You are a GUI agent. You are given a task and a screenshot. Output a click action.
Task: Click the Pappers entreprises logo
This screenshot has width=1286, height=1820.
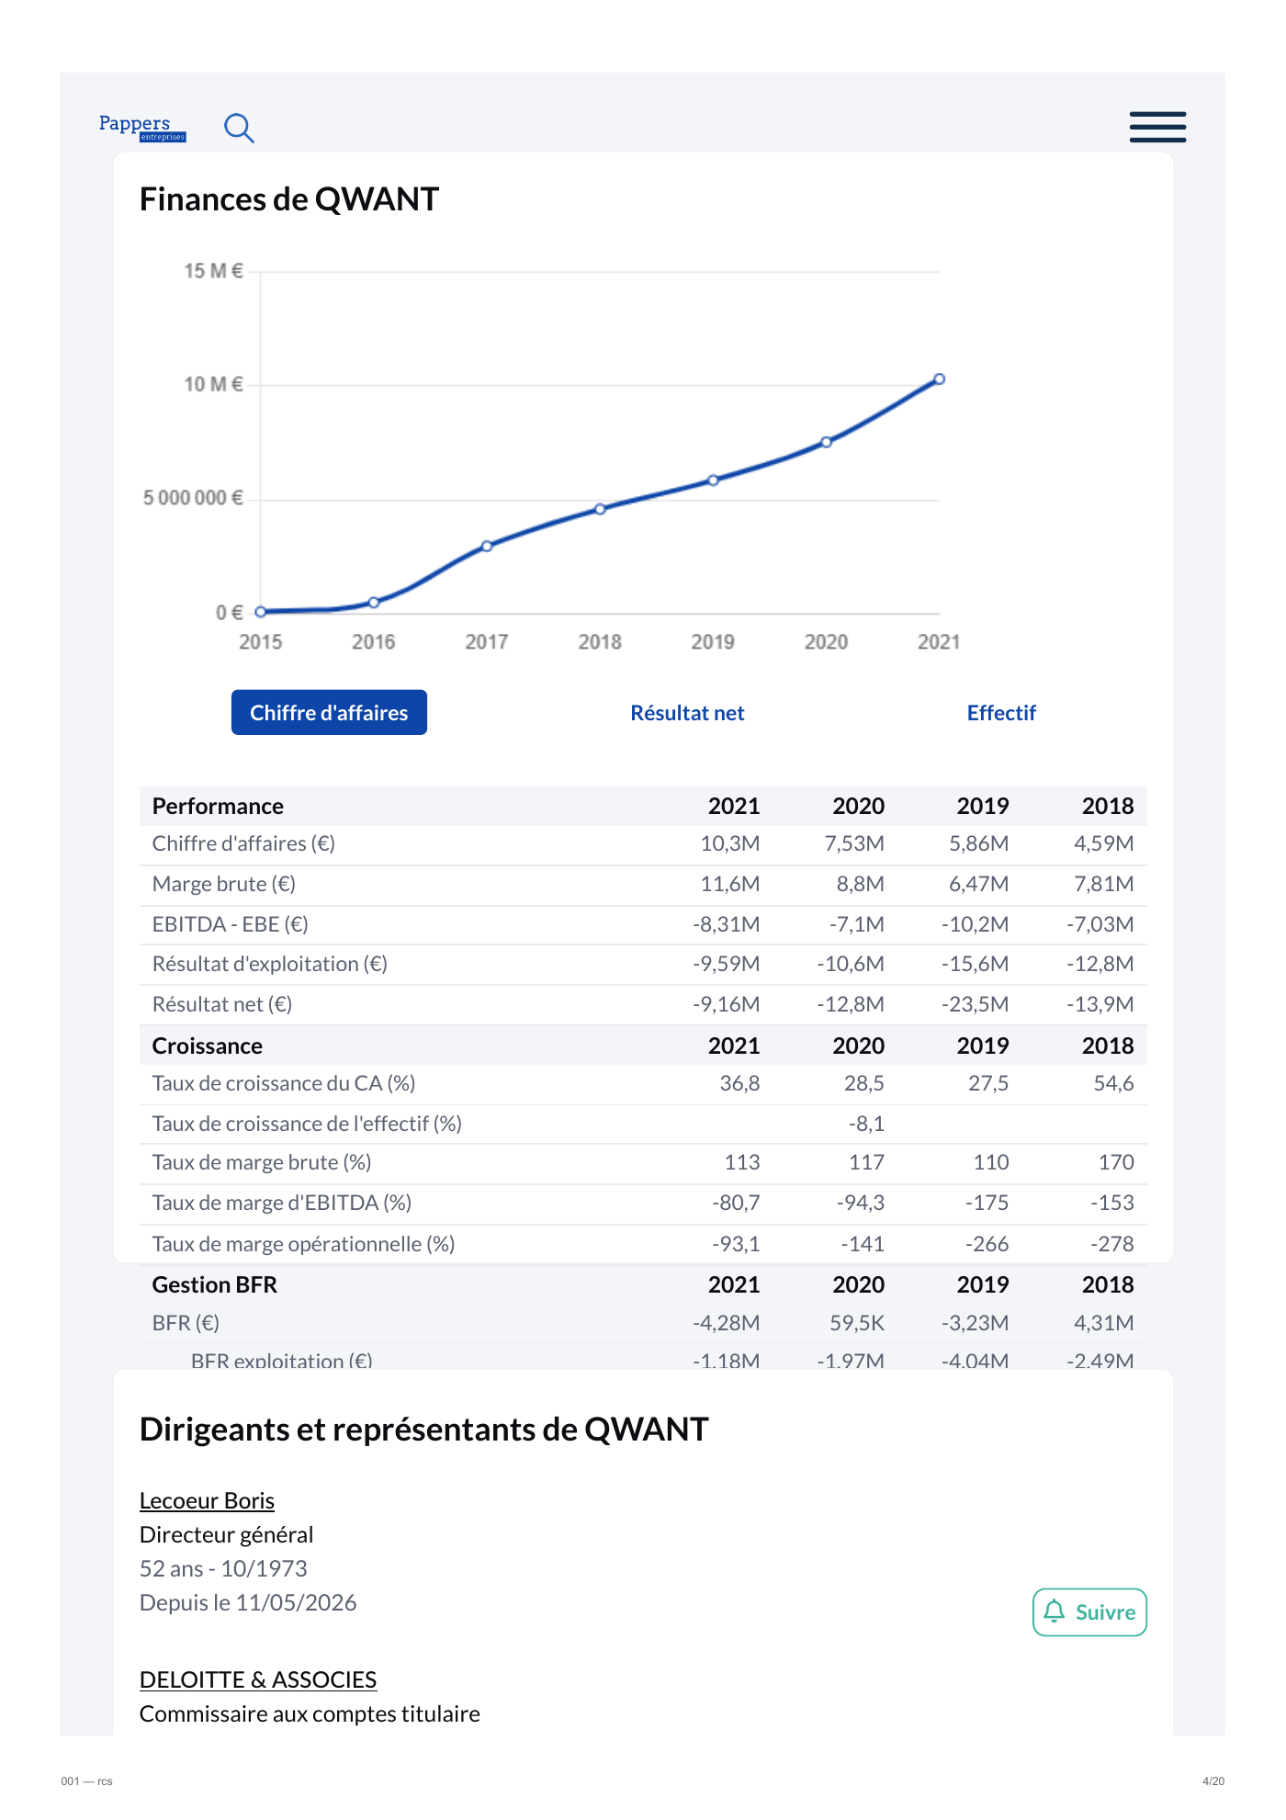point(142,127)
